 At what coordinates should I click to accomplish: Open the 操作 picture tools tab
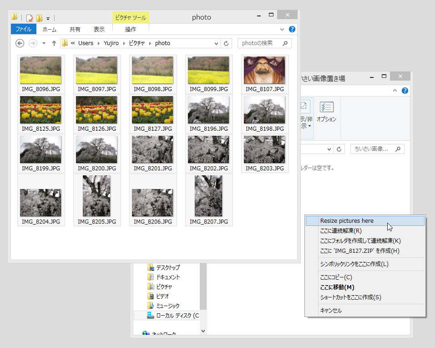tap(131, 29)
